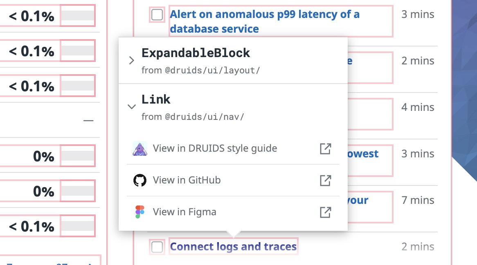Check the Connect logs and traces checkbox
477x265 pixels.
pyautogui.click(x=157, y=247)
